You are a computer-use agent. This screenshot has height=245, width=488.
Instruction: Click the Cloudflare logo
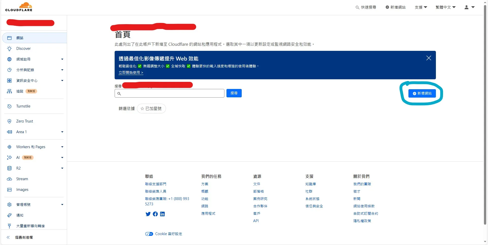[x=19, y=7]
